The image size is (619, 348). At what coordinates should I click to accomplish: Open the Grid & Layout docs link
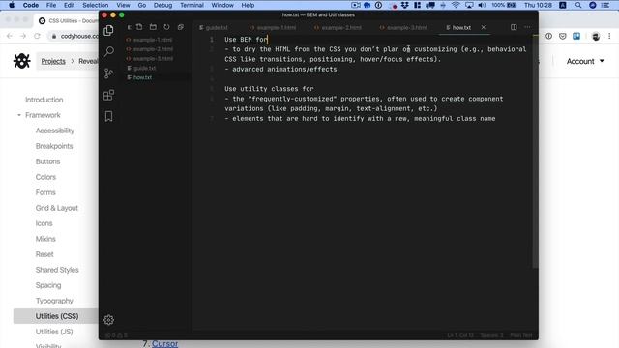click(x=57, y=208)
